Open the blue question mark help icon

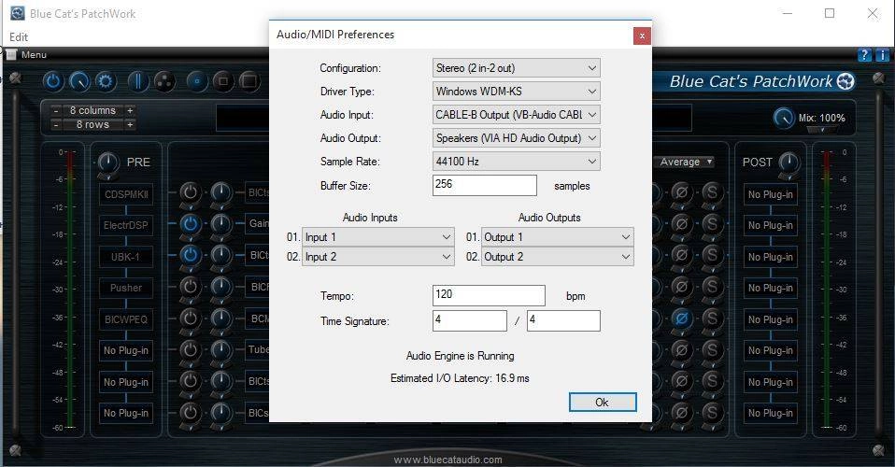865,55
